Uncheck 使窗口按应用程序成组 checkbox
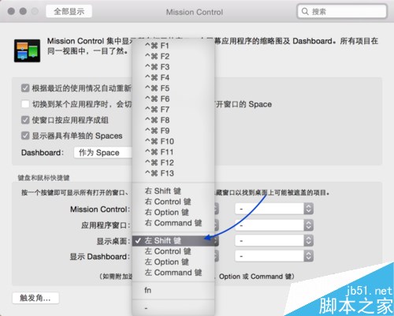Image resolution: width=394 pixels, height=316 pixels. click(x=25, y=120)
